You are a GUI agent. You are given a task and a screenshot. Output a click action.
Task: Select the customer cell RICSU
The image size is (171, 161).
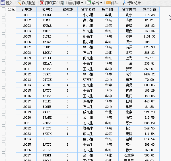[x=47, y=53]
